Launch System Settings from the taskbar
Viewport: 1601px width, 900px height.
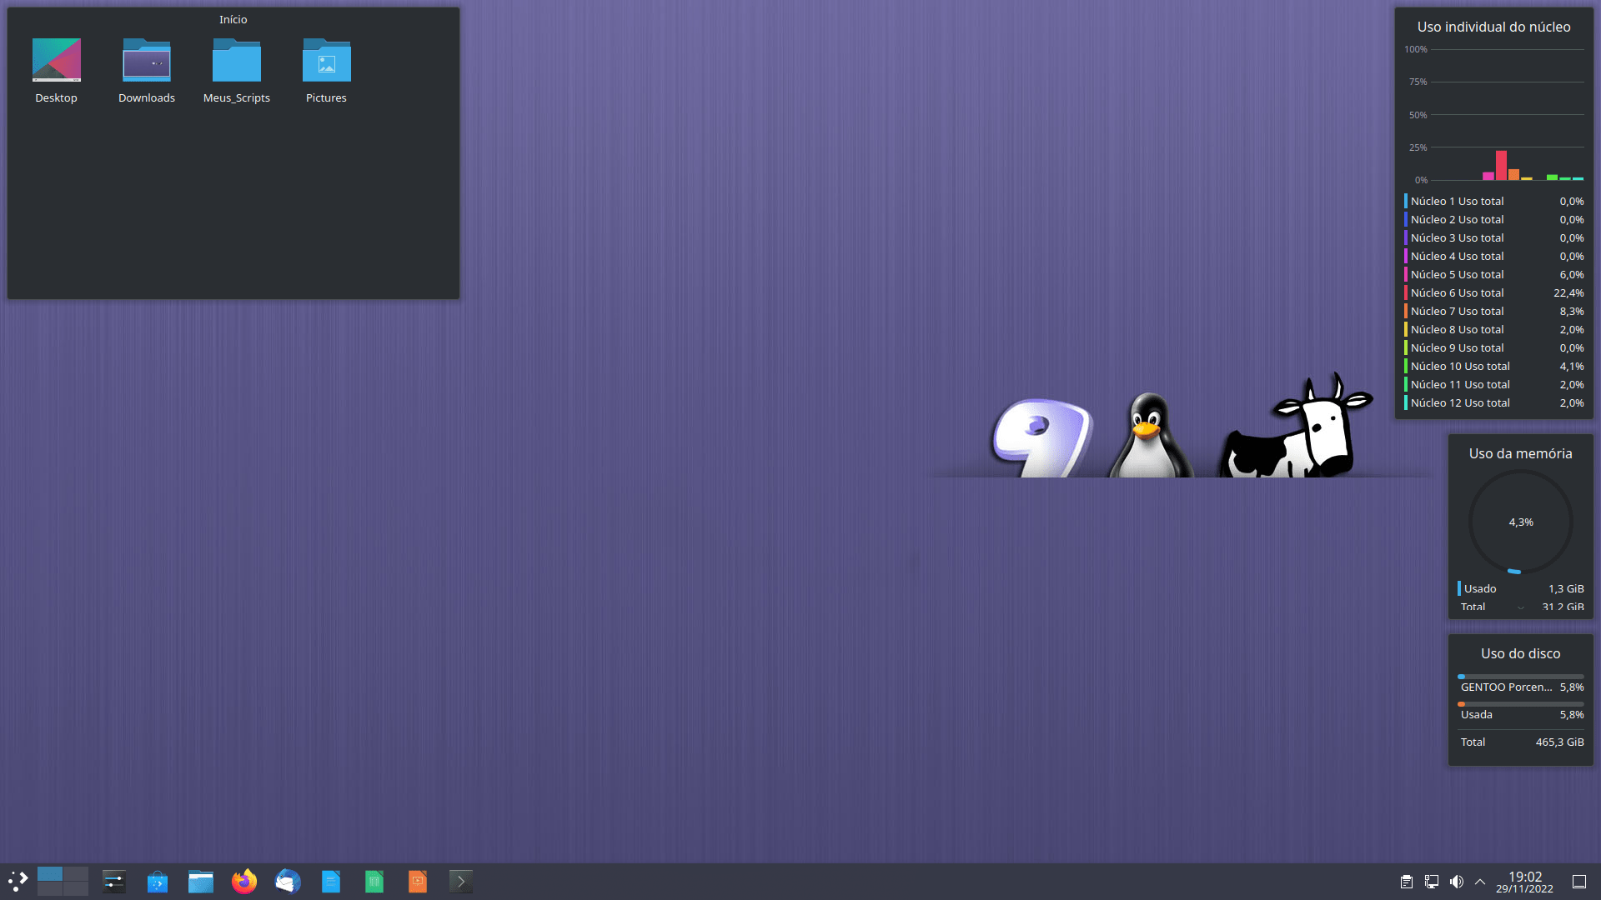coord(114,881)
